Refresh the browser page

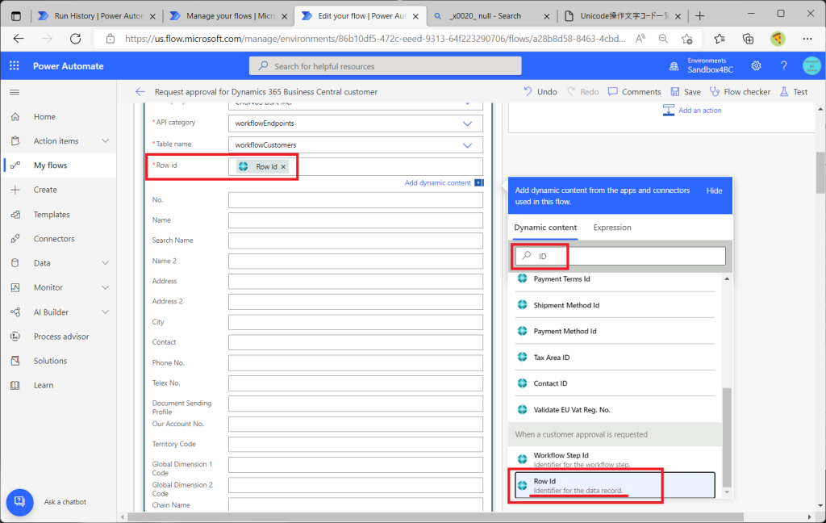[75, 39]
